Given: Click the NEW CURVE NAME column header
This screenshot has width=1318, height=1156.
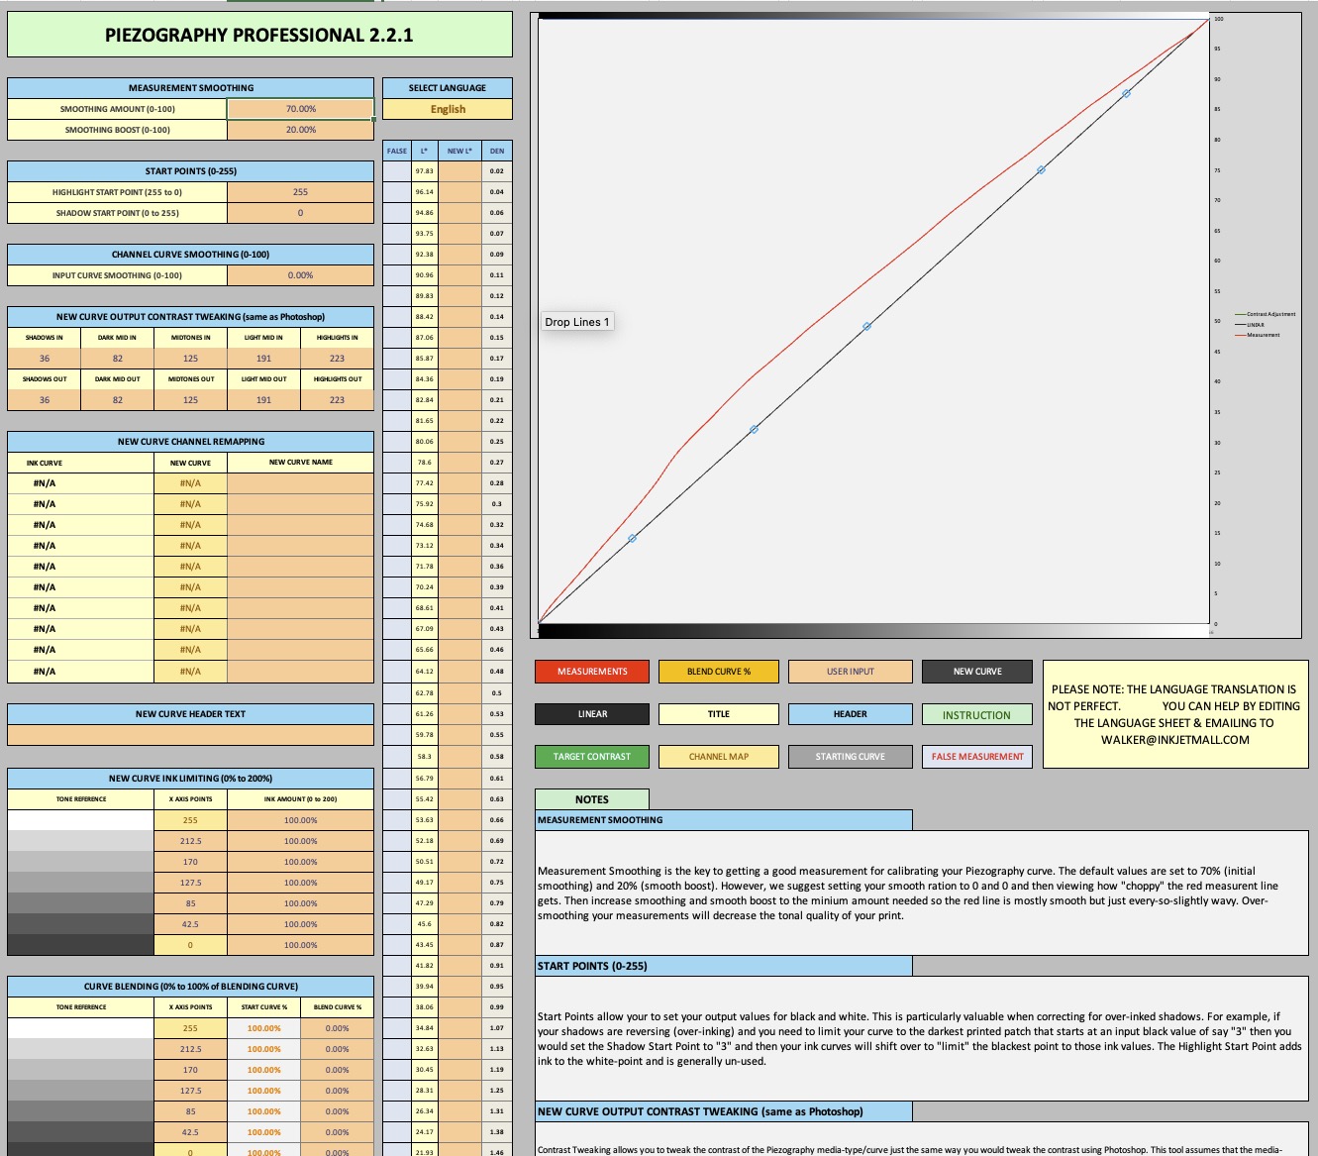Looking at the screenshot, I should coord(301,463).
